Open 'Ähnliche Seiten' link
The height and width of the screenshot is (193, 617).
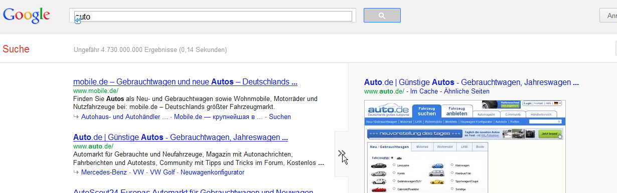click(x=466, y=91)
